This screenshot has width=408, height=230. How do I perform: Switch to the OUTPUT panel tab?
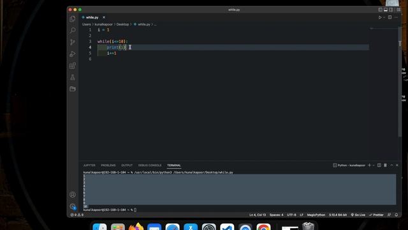(x=127, y=165)
